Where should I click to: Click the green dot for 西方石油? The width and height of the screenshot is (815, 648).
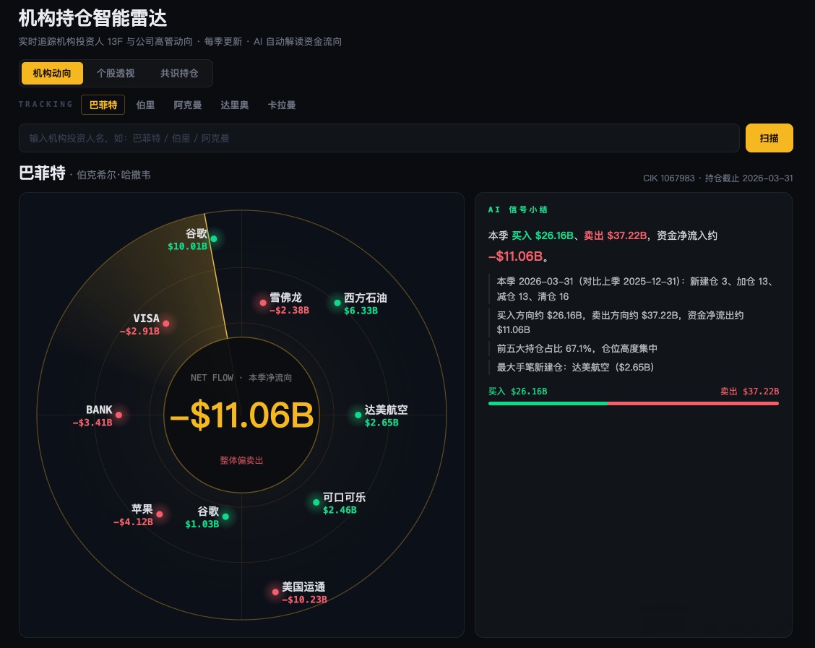pos(337,303)
